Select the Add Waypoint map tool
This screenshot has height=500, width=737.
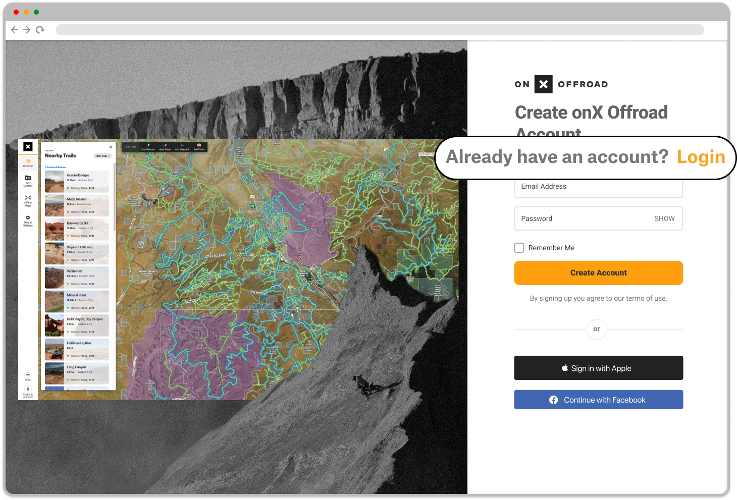[x=182, y=146]
